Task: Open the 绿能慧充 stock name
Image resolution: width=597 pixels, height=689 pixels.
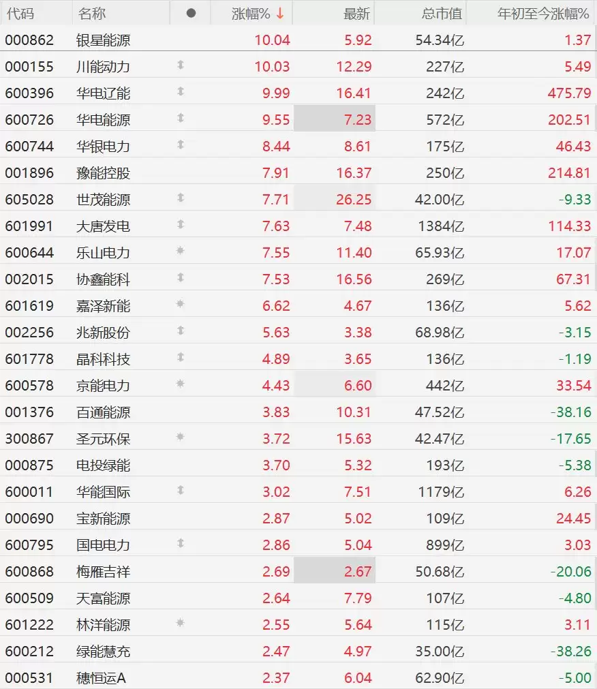Action: click(103, 652)
